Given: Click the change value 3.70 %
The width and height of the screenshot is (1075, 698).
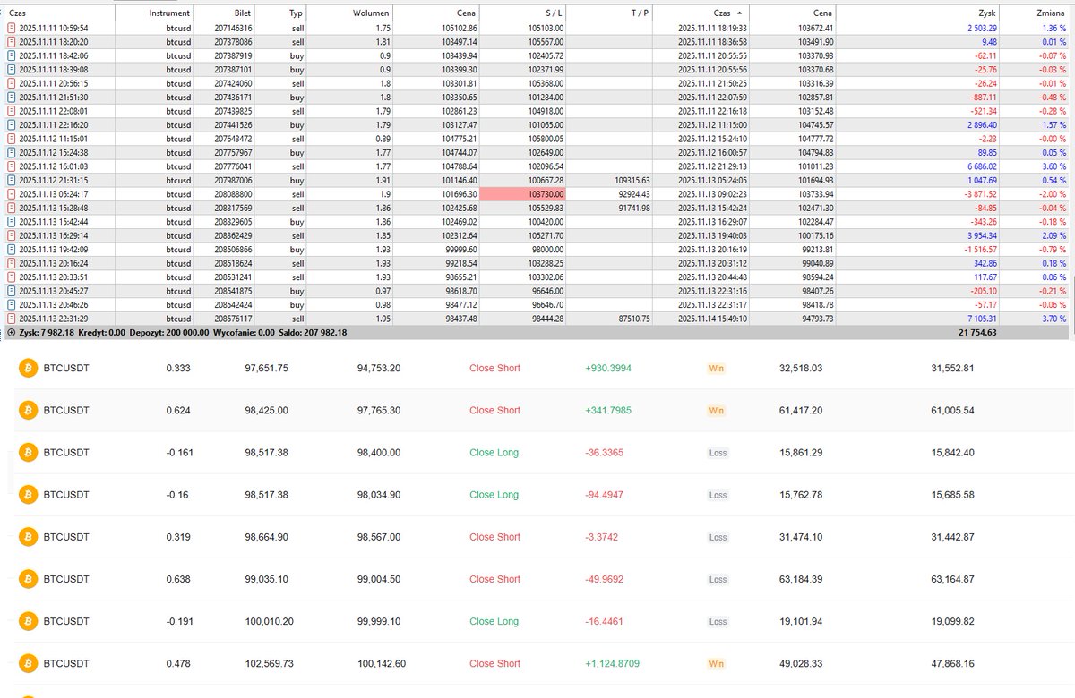Looking at the screenshot, I should (1053, 318).
